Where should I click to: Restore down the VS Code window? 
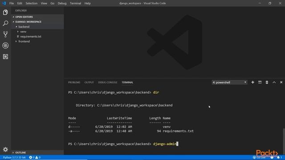coord(270,3)
